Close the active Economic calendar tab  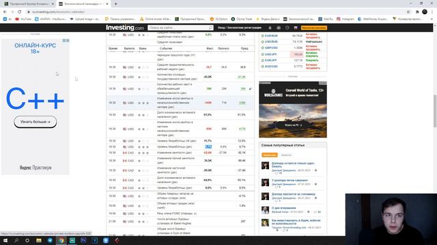click(107, 4)
